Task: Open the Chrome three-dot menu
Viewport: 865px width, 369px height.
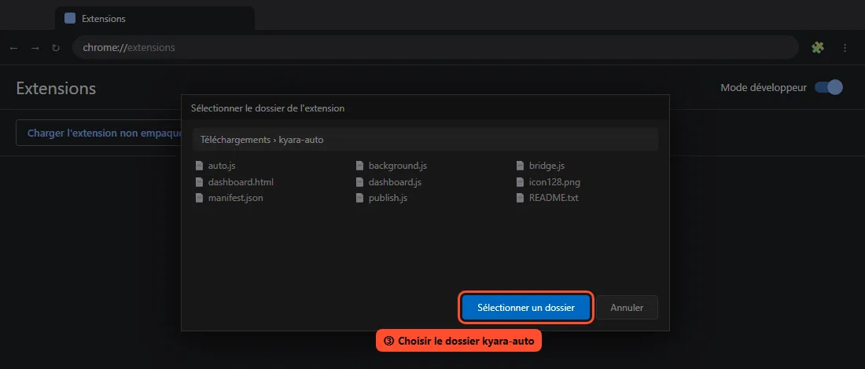Action: 845,48
